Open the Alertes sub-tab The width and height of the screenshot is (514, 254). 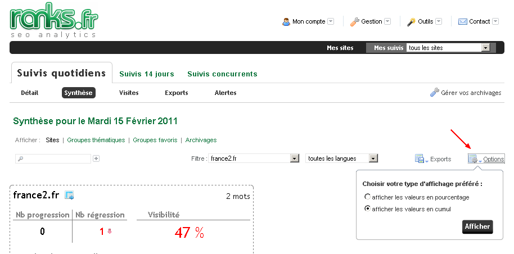coord(226,93)
